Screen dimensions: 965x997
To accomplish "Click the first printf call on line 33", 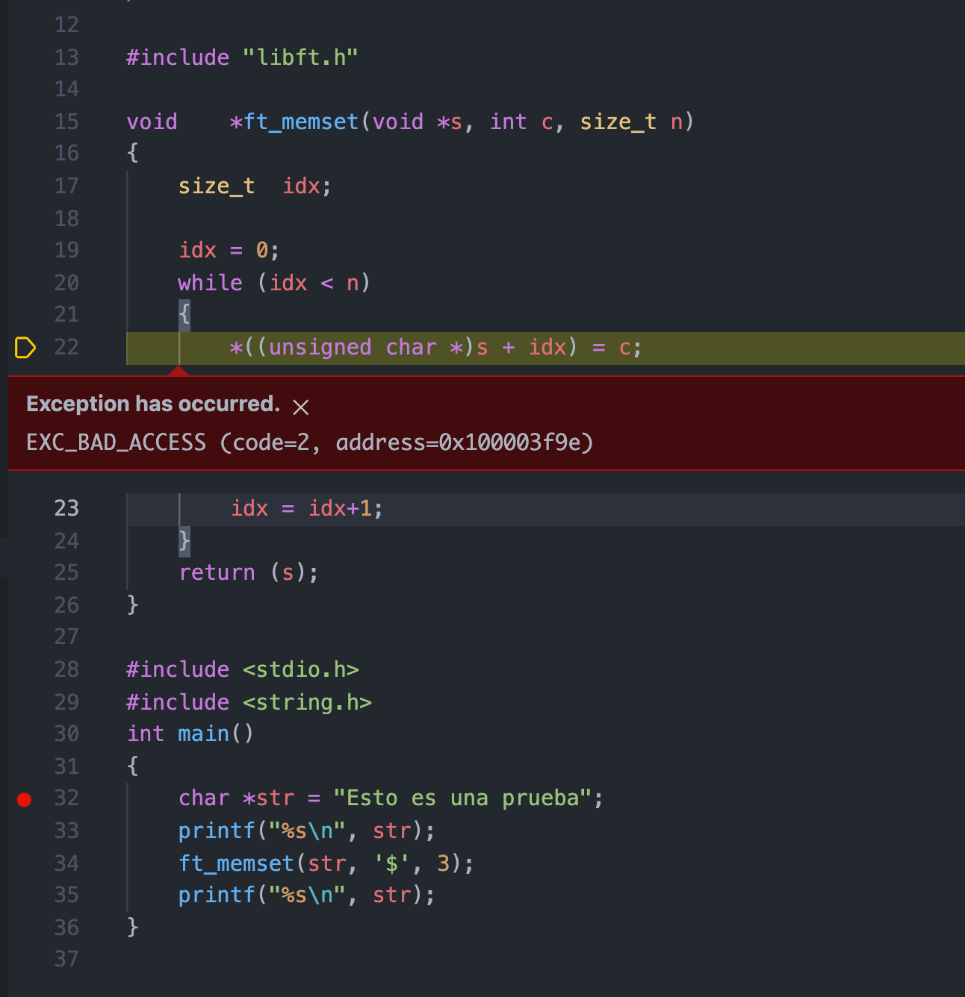I will [306, 831].
